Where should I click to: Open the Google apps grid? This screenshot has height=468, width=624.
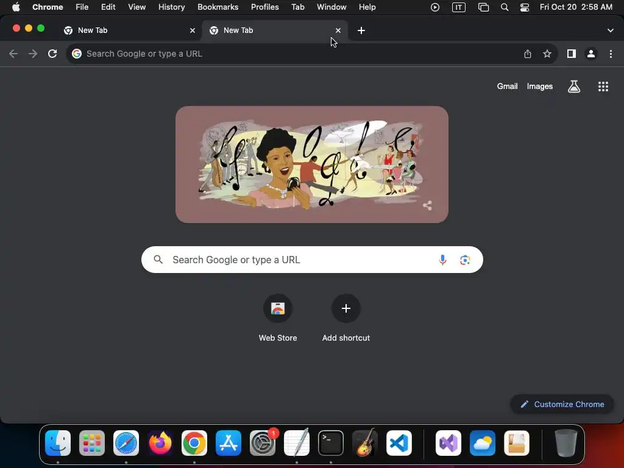(x=603, y=87)
